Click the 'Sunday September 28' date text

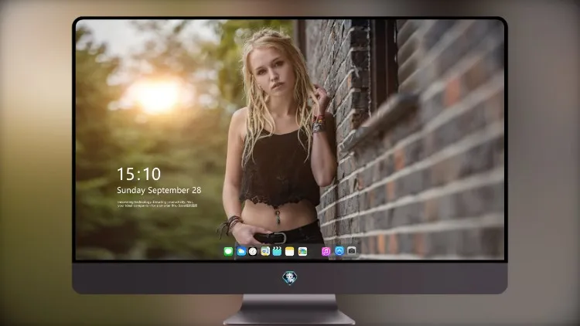159,190
